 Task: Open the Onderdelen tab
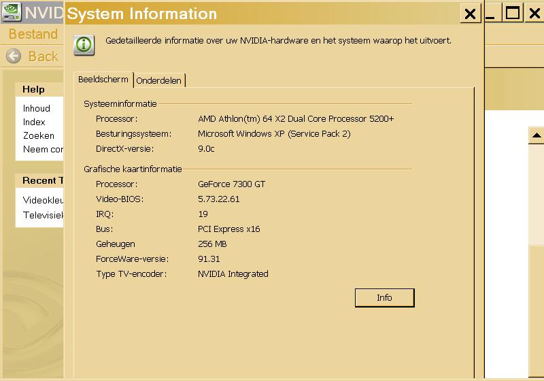point(159,80)
